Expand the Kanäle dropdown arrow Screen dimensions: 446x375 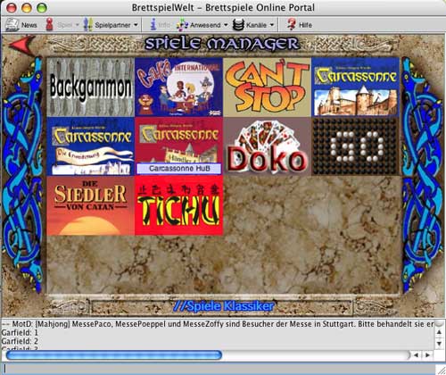(x=272, y=25)
